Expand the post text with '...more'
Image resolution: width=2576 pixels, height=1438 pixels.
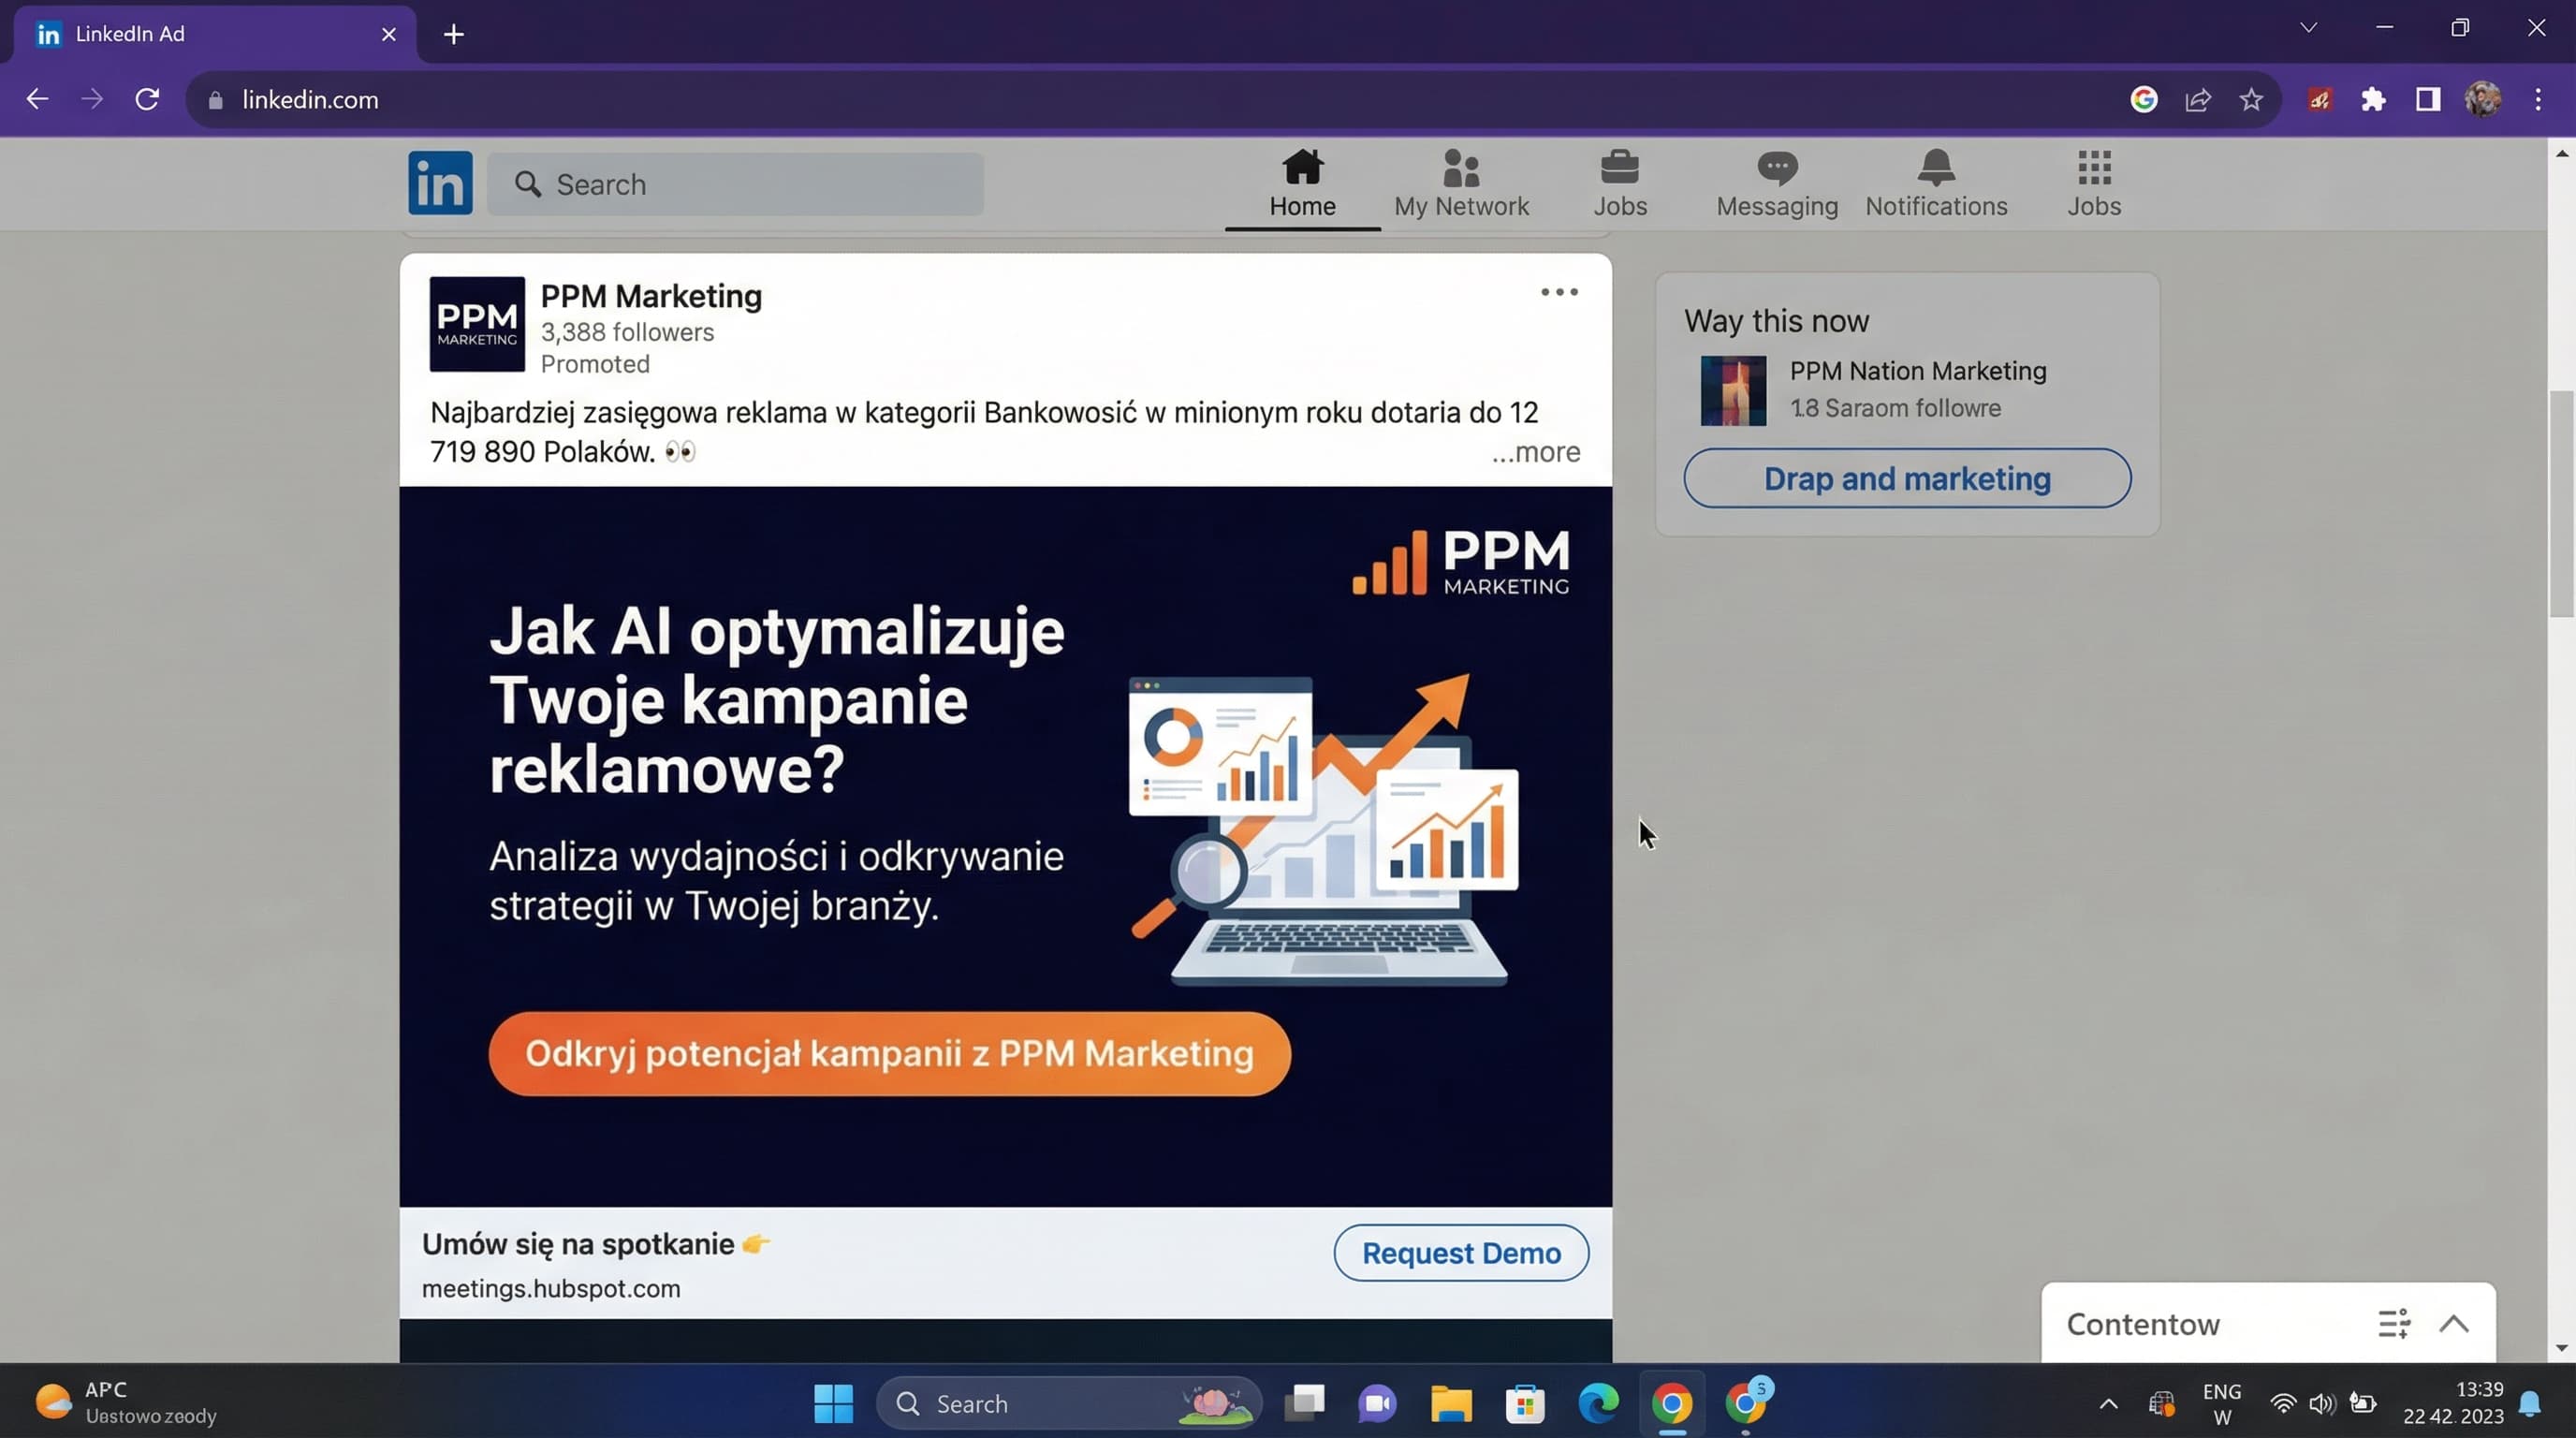pos(1535,452)
